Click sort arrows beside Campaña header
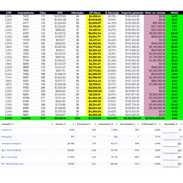Image resolution: width=183 pixels, height=183 pixels. tap(13, 124)
